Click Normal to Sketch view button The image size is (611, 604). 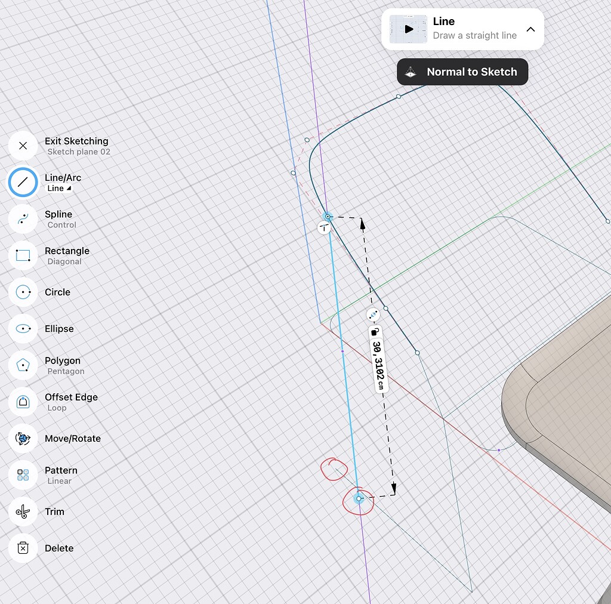(462, 72)
